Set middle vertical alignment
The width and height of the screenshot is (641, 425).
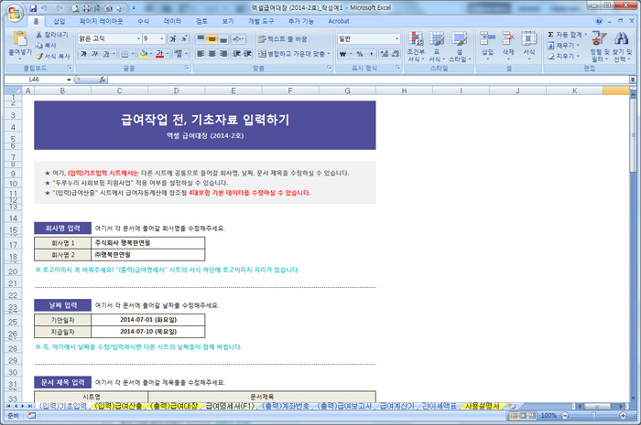click(212, 38)
